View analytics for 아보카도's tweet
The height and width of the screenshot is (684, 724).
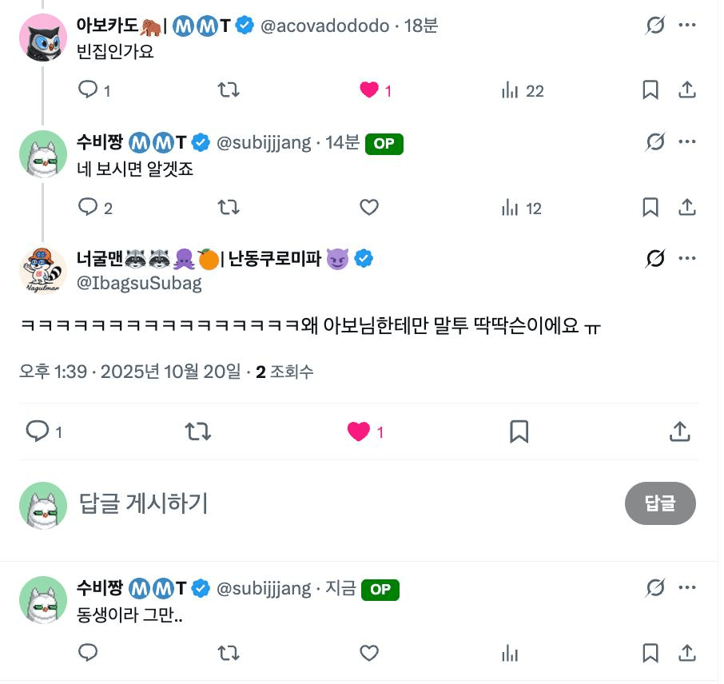pos(510,90)
